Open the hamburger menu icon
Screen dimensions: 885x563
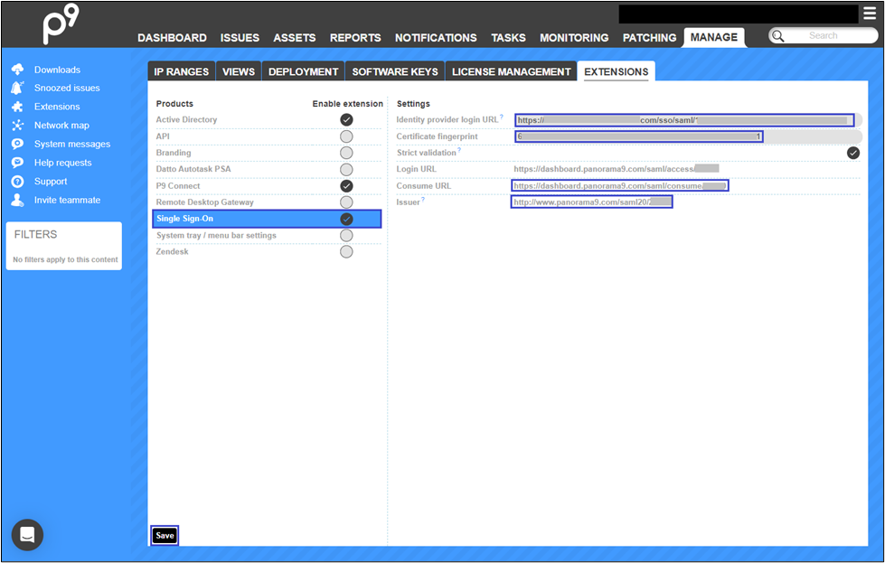[870, 13]
